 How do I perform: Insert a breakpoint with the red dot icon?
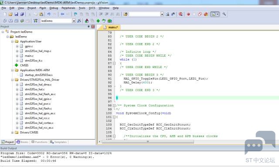click(x=188, y=14)
